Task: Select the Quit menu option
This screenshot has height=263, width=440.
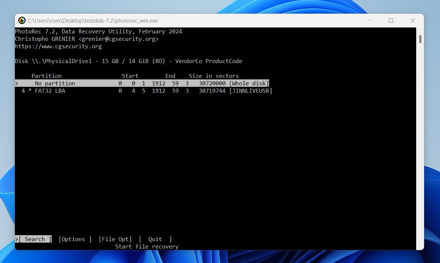Action: (x=155, y=239)
